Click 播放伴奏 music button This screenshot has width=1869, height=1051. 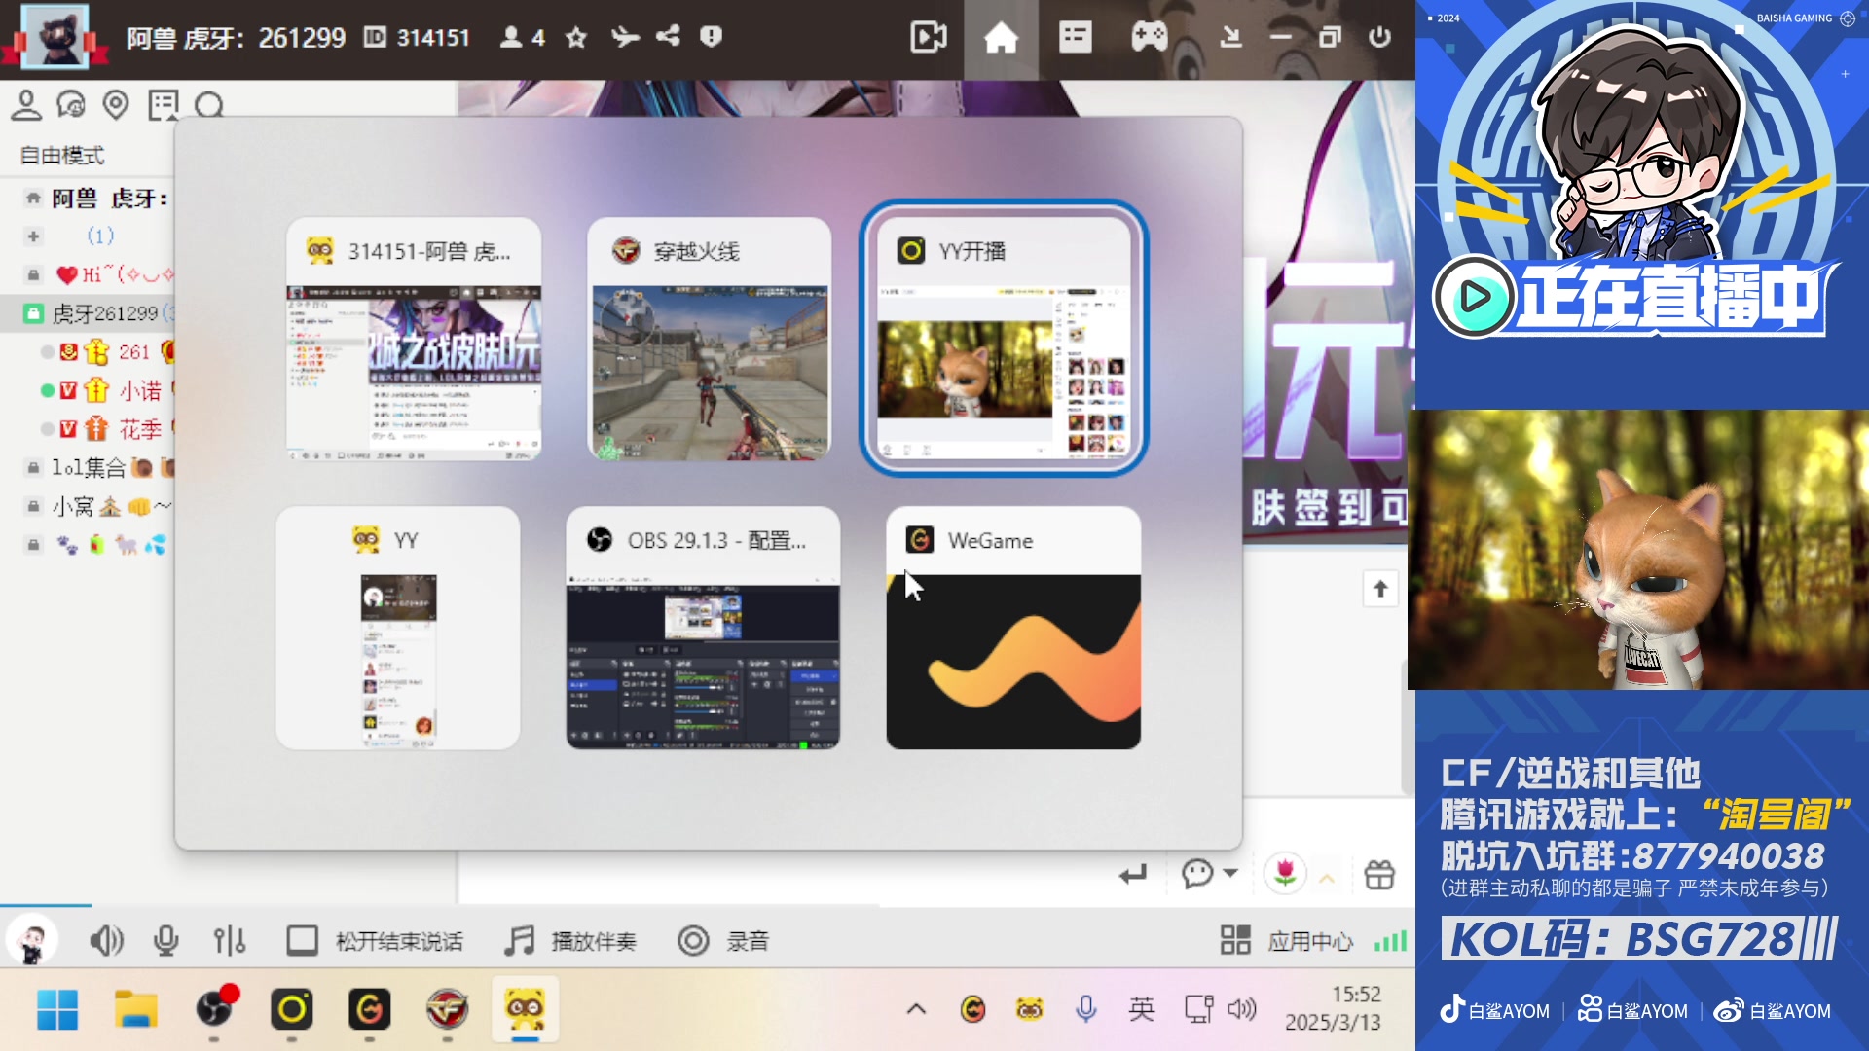click(x=570, y=941)
